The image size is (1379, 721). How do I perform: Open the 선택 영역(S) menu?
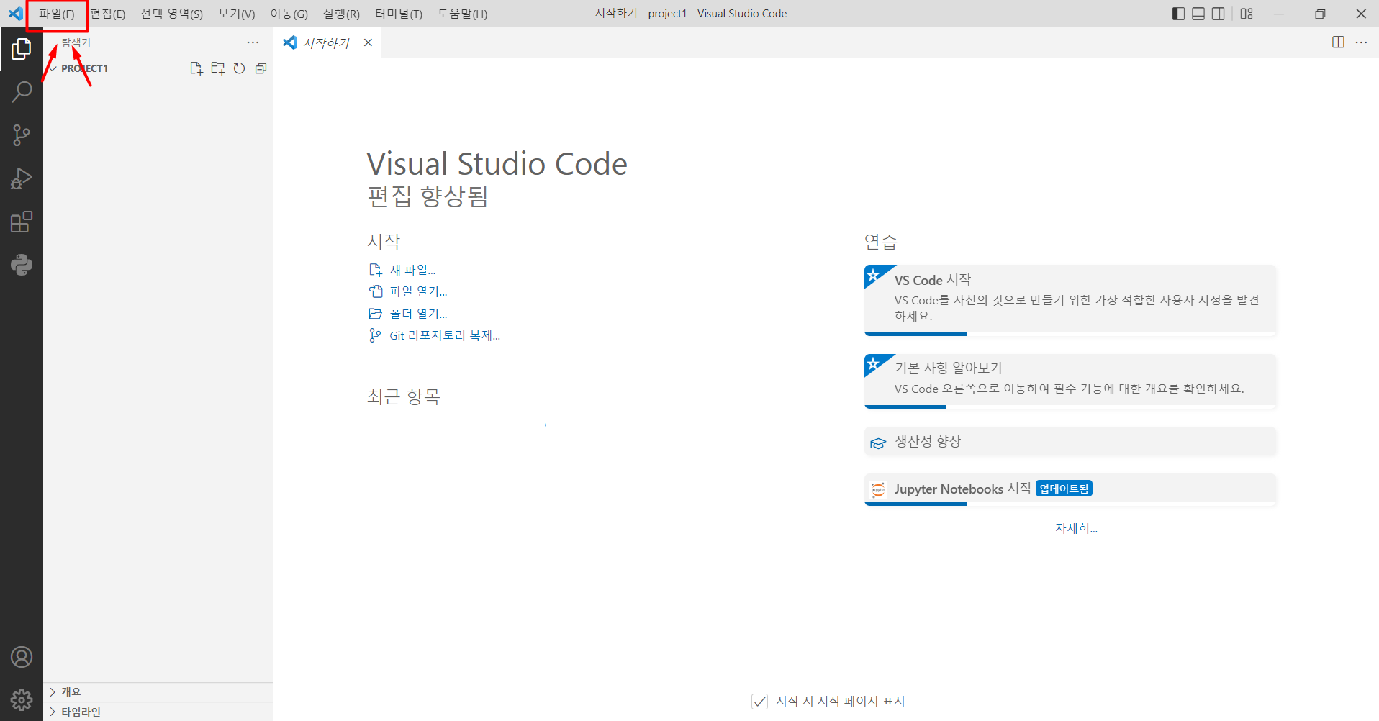(x=171, y=14)
